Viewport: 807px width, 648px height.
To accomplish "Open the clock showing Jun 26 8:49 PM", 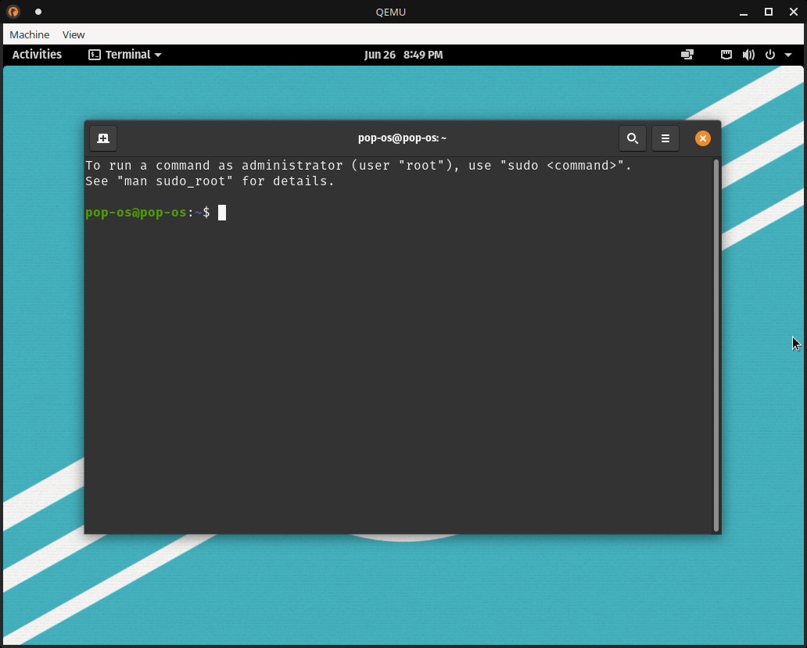I will coord(403,55).
